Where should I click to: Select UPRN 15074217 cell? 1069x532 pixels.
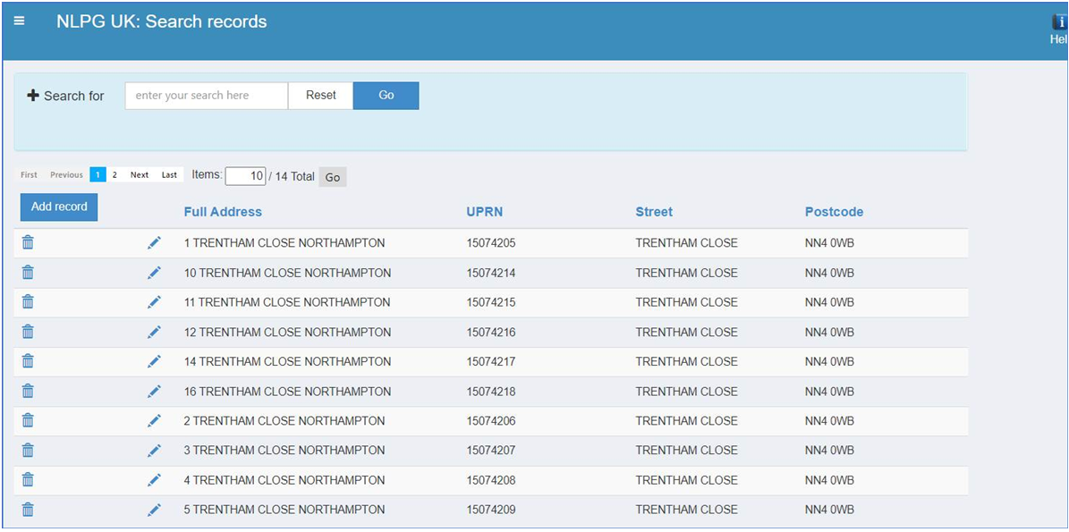(491, 362)
